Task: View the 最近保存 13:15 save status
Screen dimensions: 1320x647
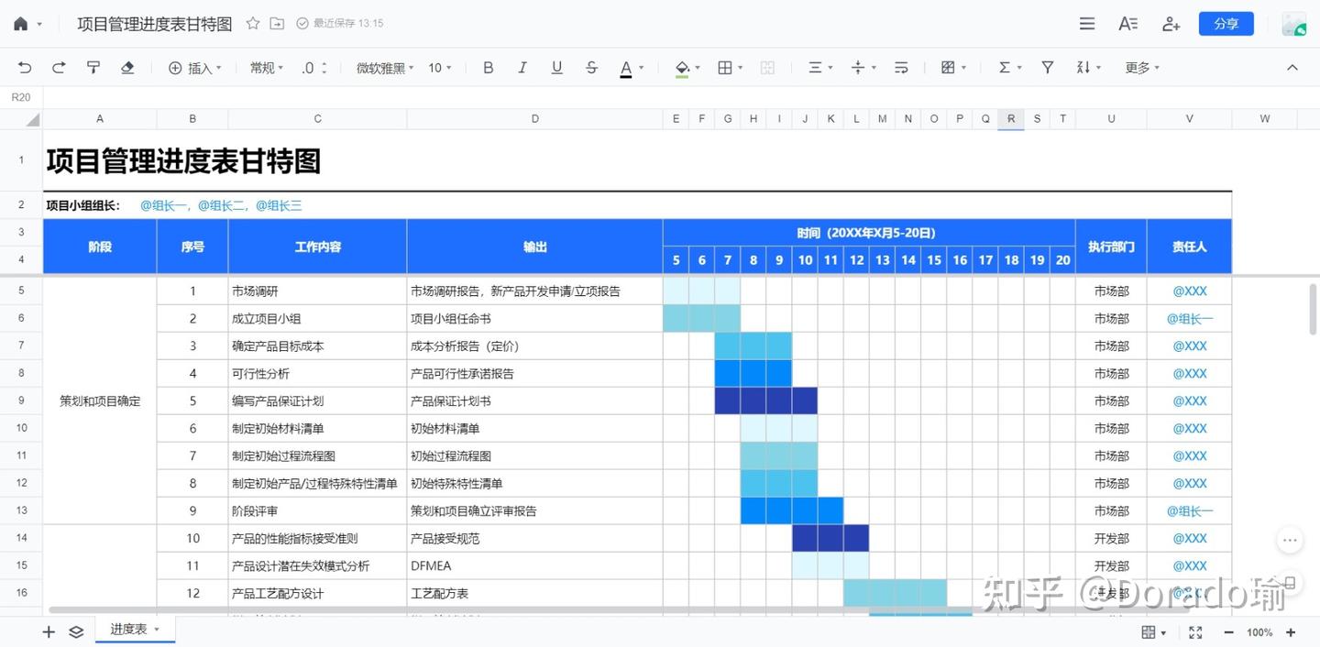Action: coord(340,24)
